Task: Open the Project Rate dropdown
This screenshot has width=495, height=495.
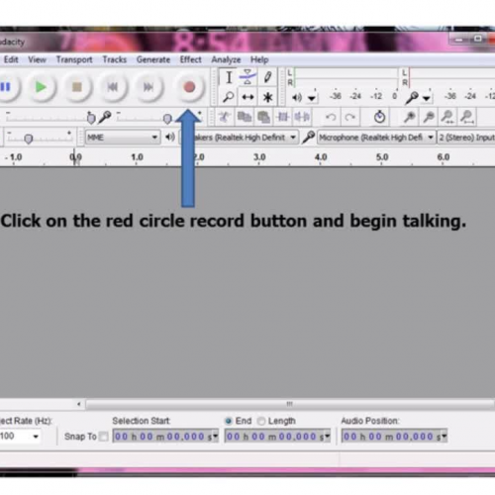Action: [x=20, y=437]
